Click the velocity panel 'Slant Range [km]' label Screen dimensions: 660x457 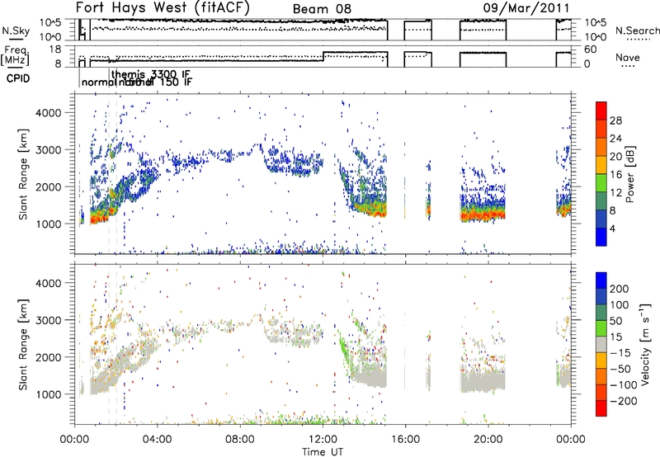tap(23, 345)
